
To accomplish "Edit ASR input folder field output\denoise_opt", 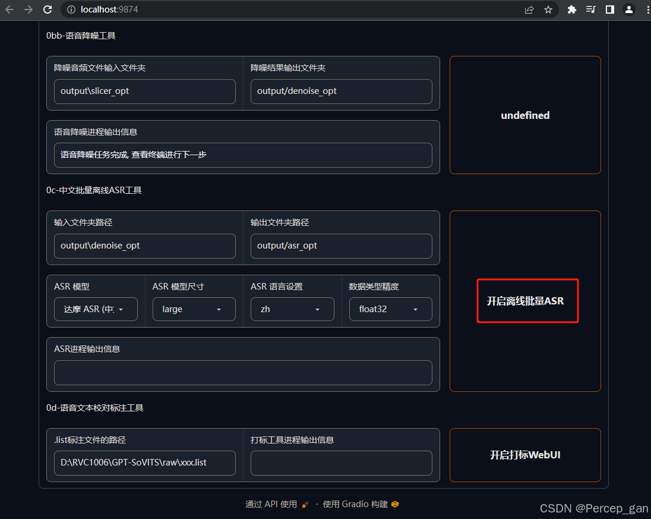I will click(144, 246).
